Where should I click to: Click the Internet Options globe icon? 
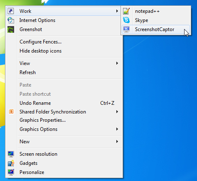click(x=11, y=20)
